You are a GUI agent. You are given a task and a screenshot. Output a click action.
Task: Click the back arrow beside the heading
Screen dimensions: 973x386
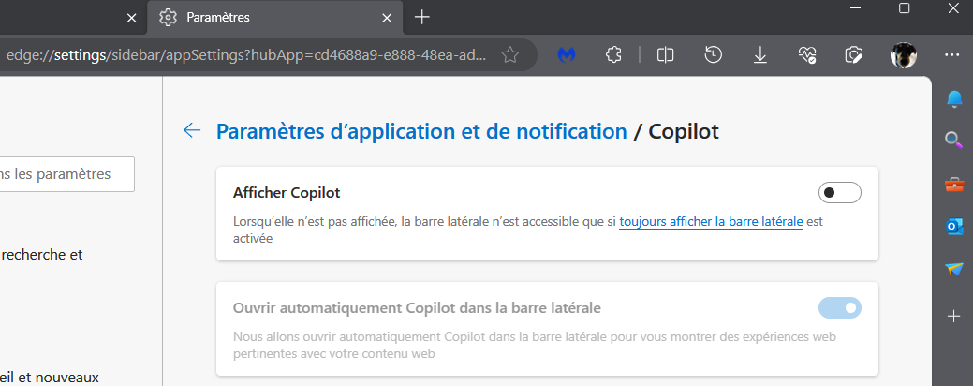click(192, 131)
